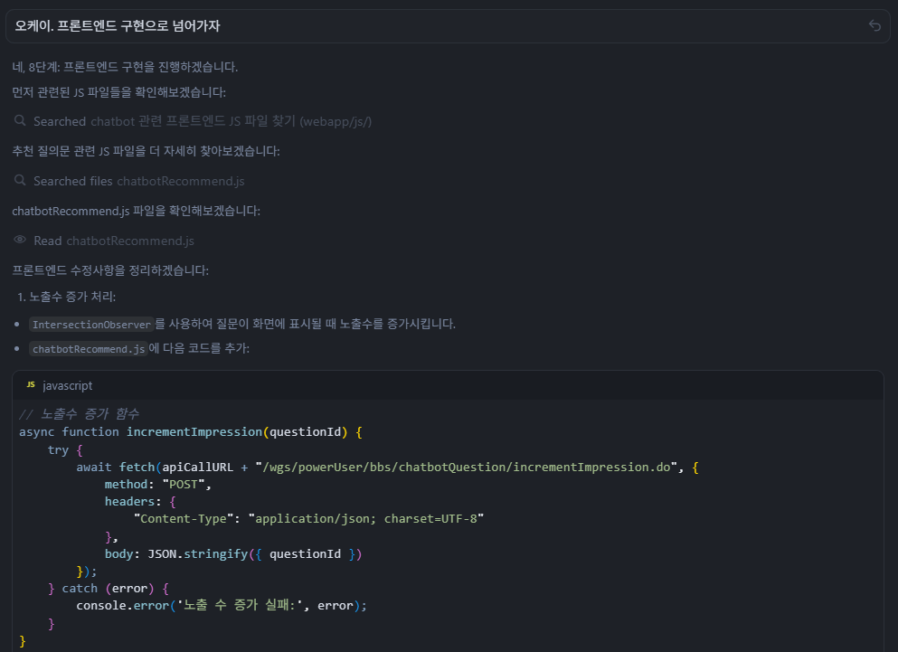
Task: Click the revert arrow icon on the message
Action: (874, 25)
